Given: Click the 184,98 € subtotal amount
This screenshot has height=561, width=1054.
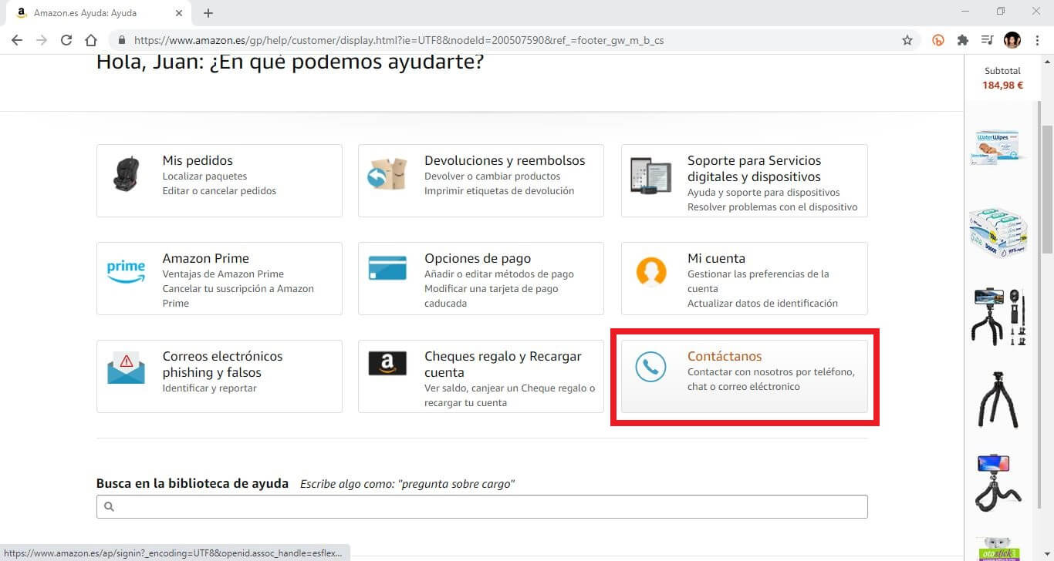Looking at the screenshot, I should pyautogui.click(x=1002, y=85).
